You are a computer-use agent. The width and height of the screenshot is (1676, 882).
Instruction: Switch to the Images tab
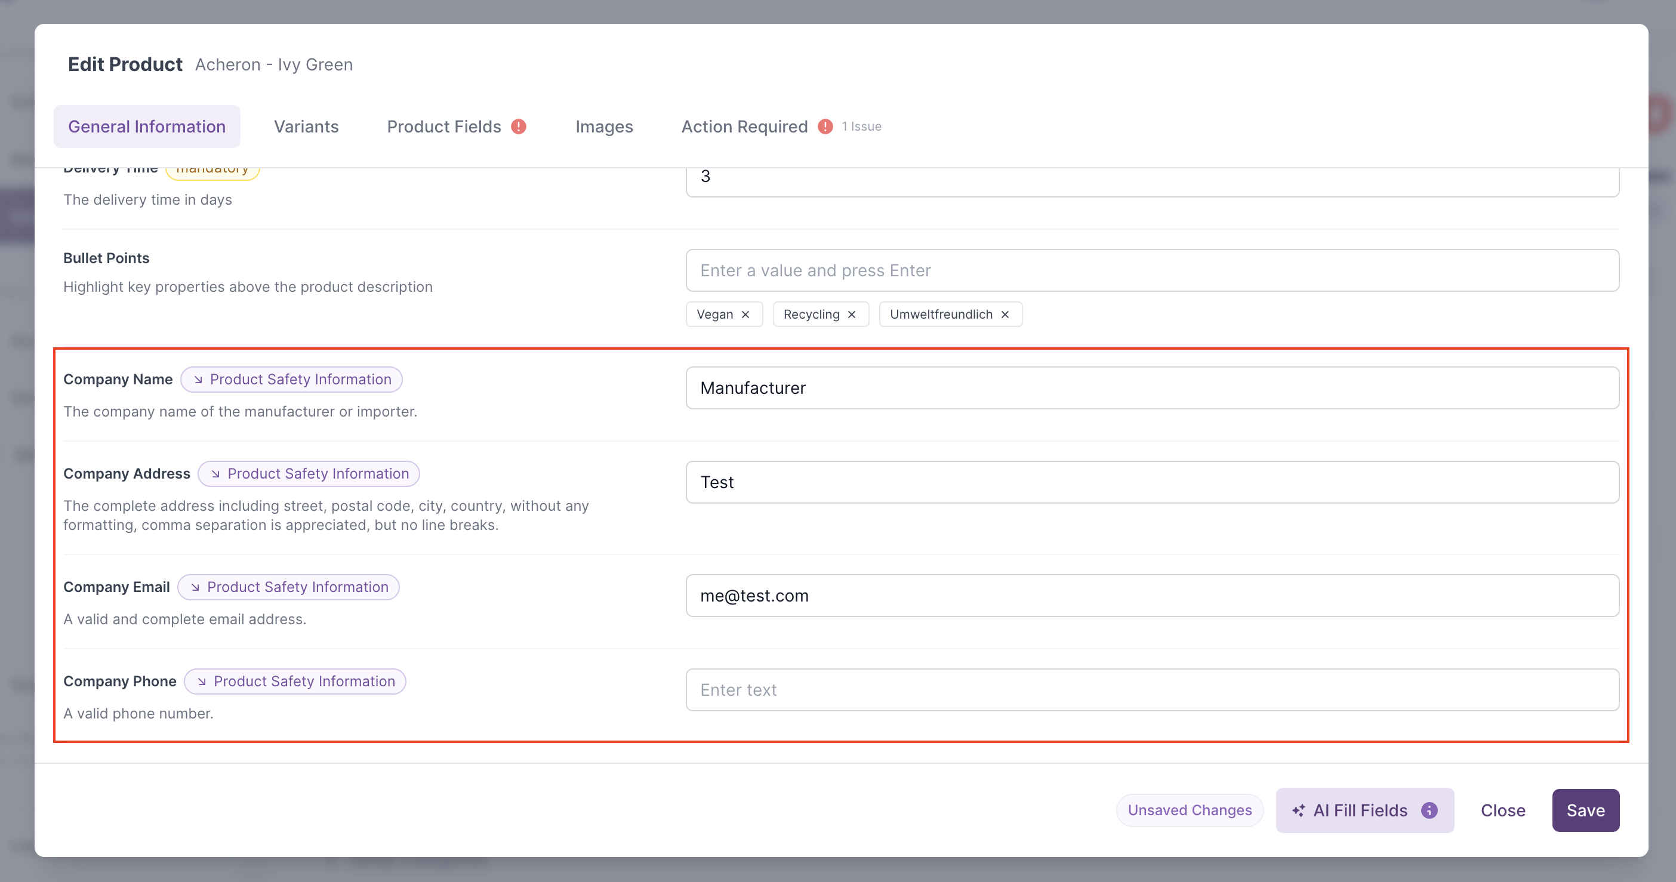[x=604, y=126]
